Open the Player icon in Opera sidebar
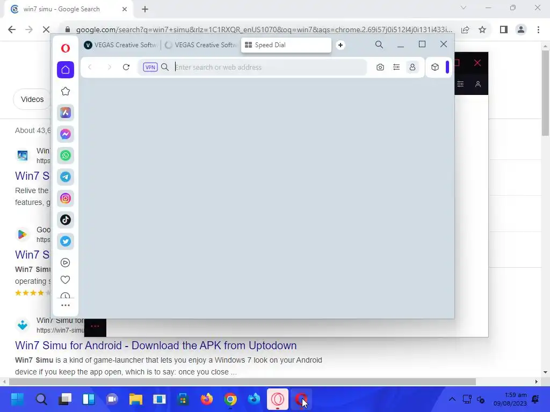 [65, 262]
